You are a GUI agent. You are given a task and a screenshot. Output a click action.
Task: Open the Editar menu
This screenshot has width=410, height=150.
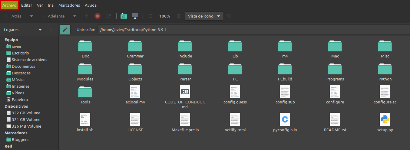[x=27, y=5]
